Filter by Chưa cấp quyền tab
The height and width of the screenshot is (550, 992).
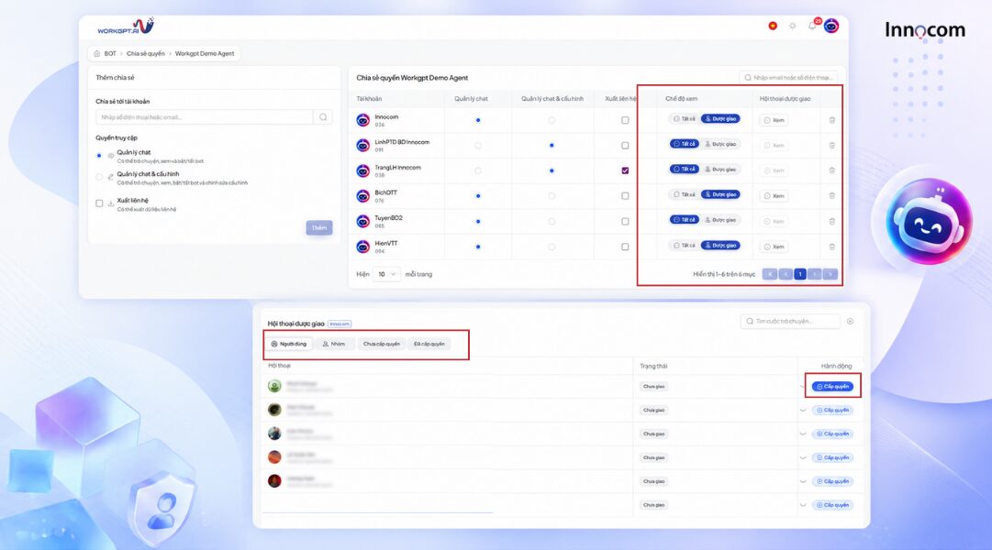[x=382, y=344]
